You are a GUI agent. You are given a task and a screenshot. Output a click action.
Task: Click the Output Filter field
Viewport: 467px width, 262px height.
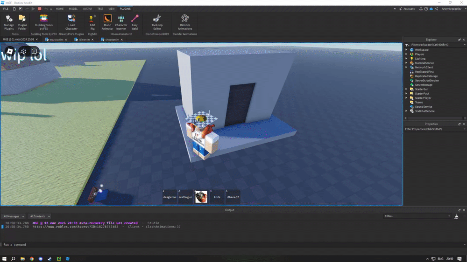coord(417,216)
